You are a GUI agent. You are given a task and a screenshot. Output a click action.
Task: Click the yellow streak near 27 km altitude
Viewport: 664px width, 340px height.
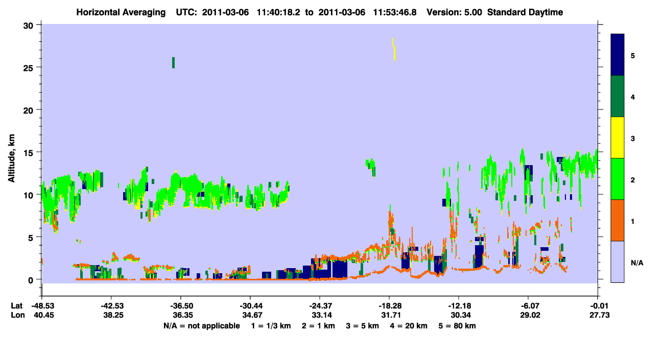(393, 49)
